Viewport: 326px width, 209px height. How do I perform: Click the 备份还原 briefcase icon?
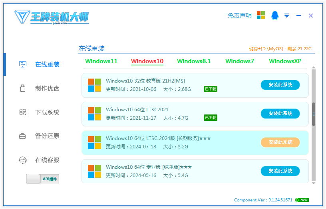click(x=22, y=136)
